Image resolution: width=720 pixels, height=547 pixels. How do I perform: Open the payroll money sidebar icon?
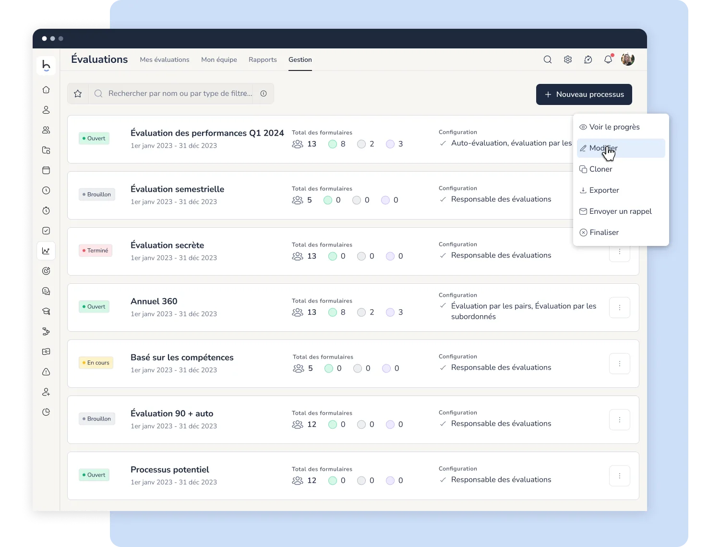(x=46, y=351)
